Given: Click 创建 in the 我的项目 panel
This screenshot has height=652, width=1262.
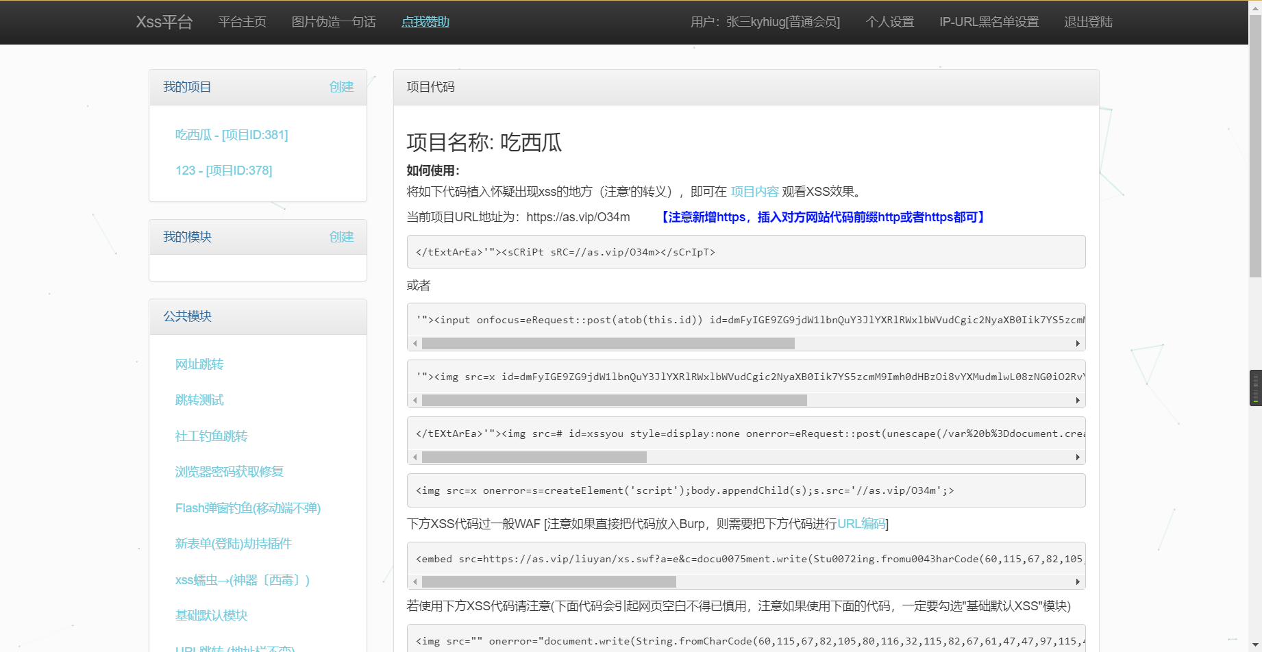Looking at the screenshot, I should click(341, 87).
